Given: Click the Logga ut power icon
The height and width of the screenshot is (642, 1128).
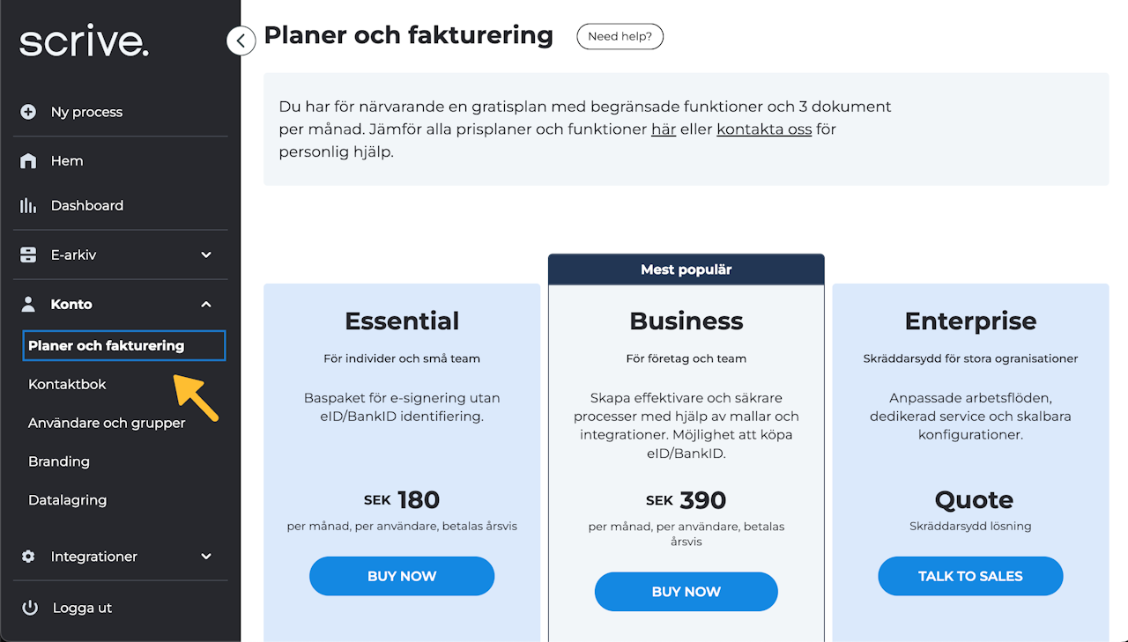Looking at the screenshot, I should [30, 608].
